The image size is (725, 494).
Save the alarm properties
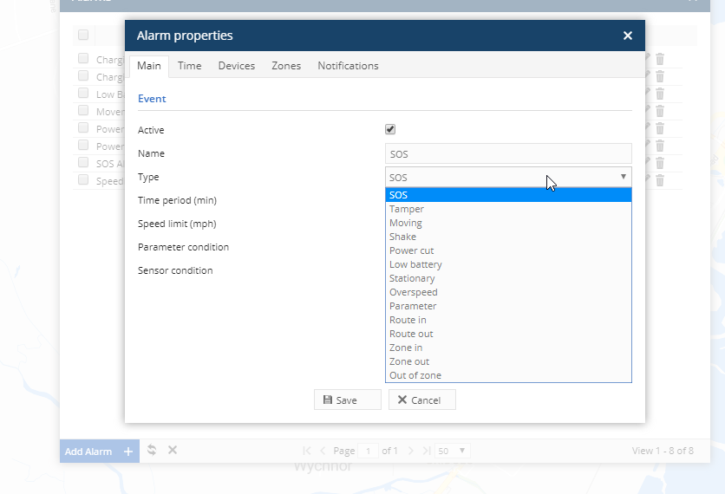[347, 400]
